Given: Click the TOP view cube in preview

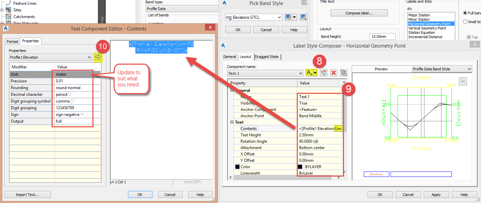Looking at the screenshot, I should click(463, 81).
